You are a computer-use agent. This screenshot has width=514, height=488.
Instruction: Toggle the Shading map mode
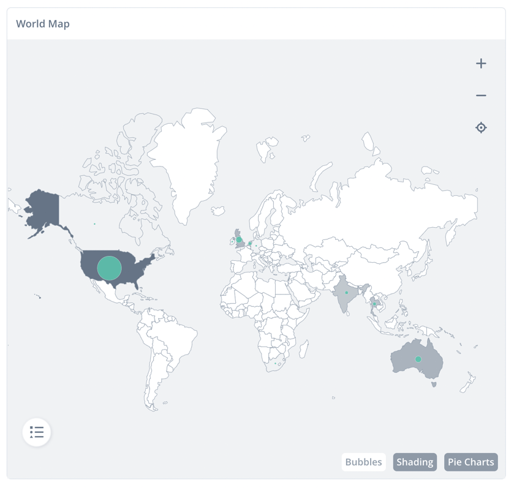(x=415, y=462)
